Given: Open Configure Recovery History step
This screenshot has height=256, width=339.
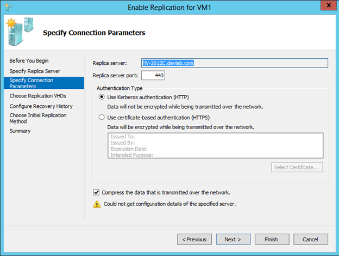Looking at the screenshot, I should pyautogui.click(x=41, y=106).
